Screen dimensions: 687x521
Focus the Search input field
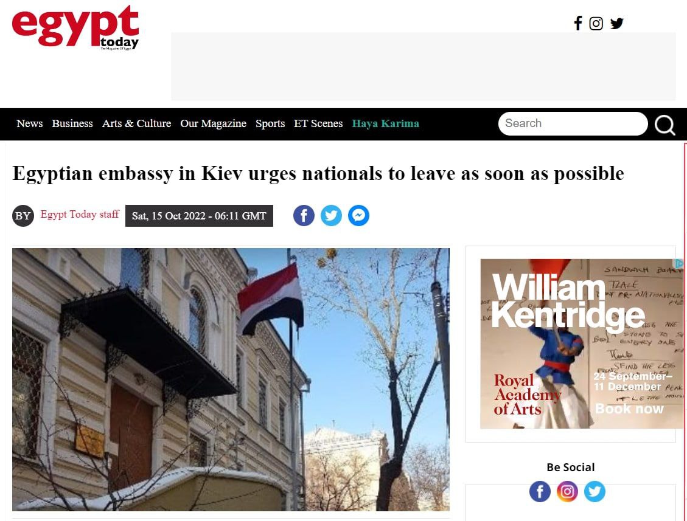coord(573,123)
